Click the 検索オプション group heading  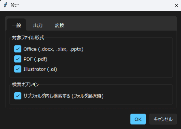pos(25,84)
